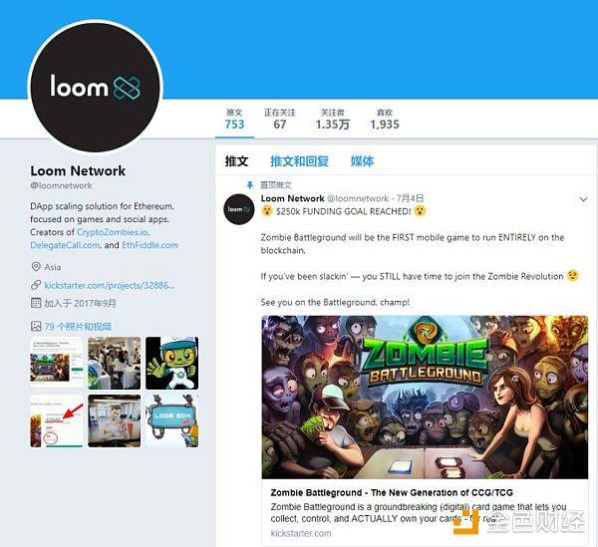Open the 正在关注 67 following count
This screenshot has width=598, height=547.
tap(279, 119)
